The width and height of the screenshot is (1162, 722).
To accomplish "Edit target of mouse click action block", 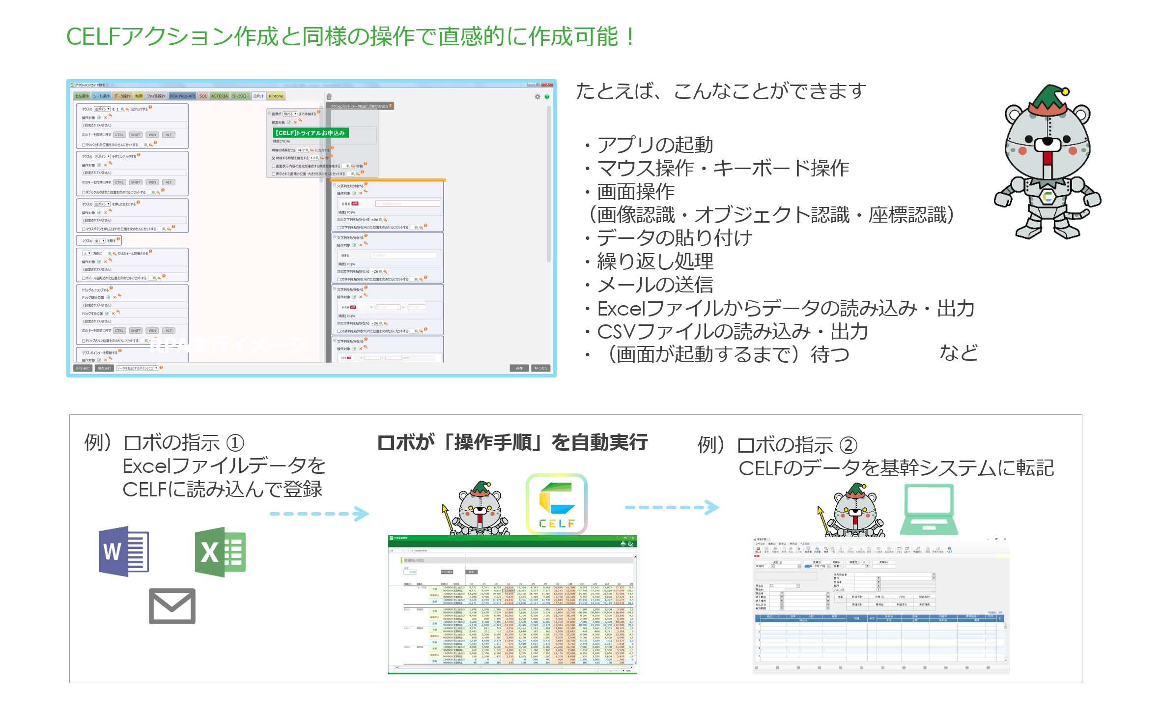I will [99, 117].
